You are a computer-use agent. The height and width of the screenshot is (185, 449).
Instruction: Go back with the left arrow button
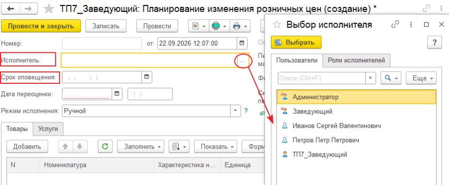11,9
